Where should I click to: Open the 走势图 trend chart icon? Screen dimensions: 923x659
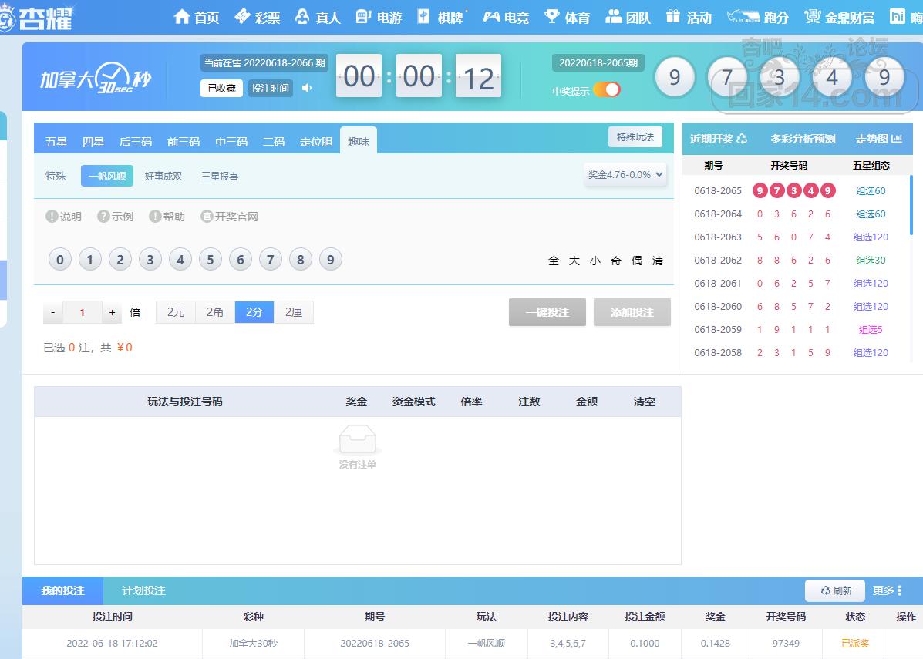click(x=897, y=139)
